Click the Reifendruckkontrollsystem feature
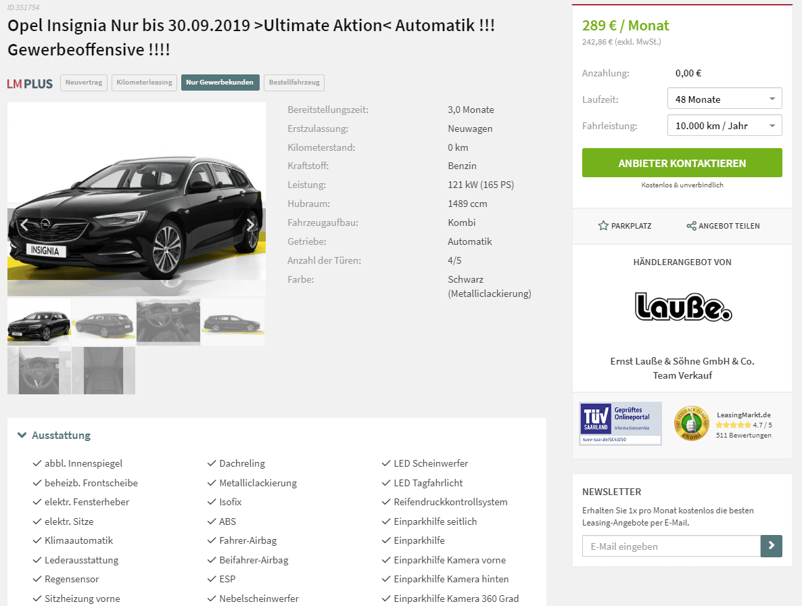Screen dimensions: 802x606 [x=450, y=502]
